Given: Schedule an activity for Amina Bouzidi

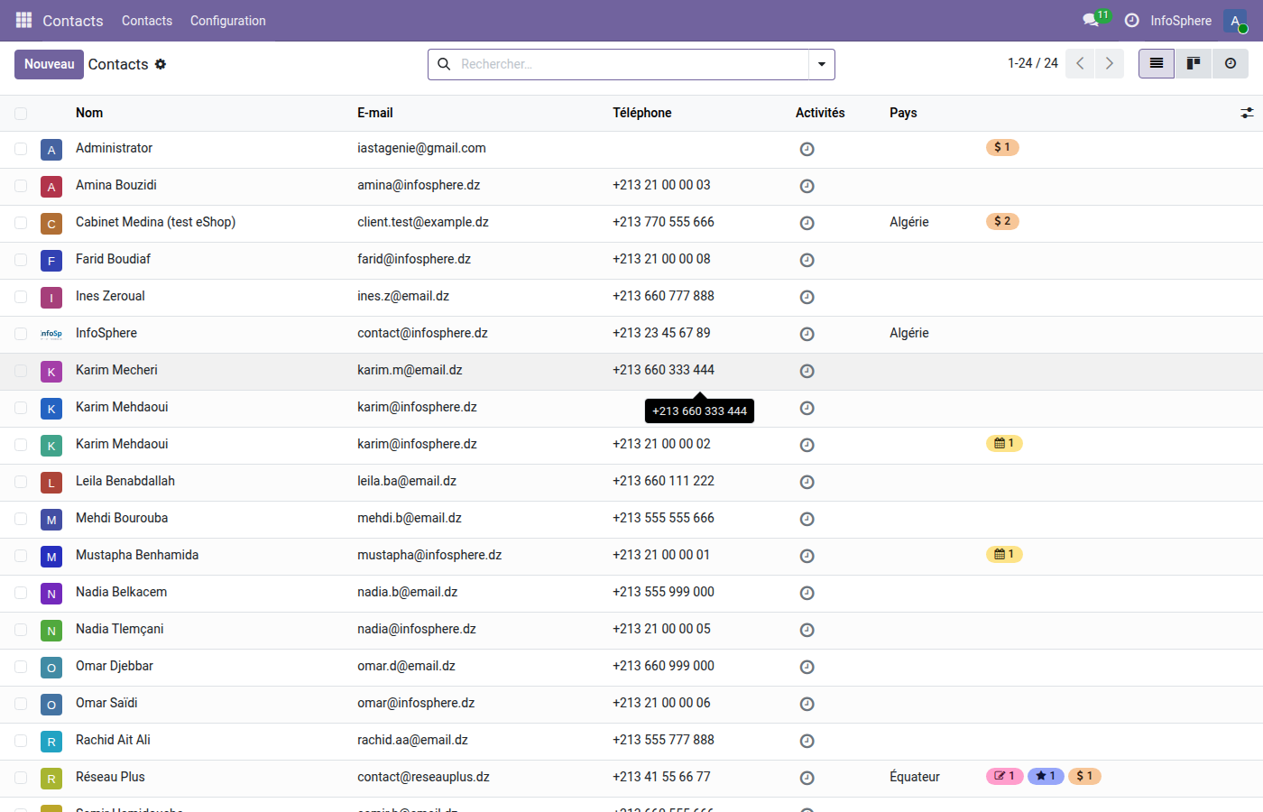Looking at the screenshot, I should click(807, 186).
